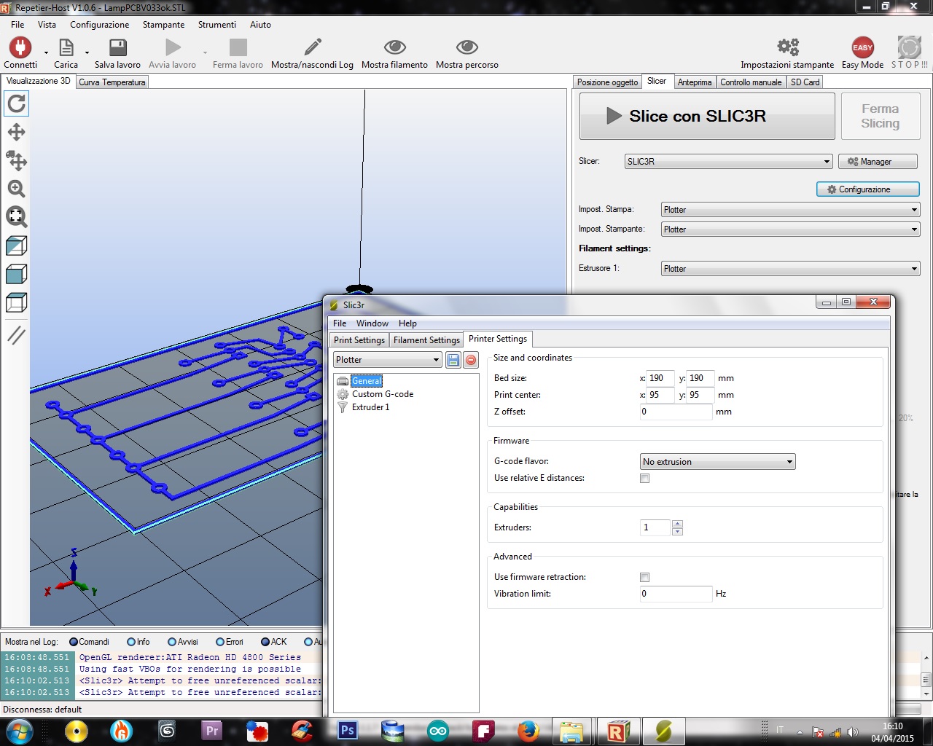Toggle Avvisi log filter
Viewport: 933px width, 746px height.
pyautogui.click(x=172, y=642)
